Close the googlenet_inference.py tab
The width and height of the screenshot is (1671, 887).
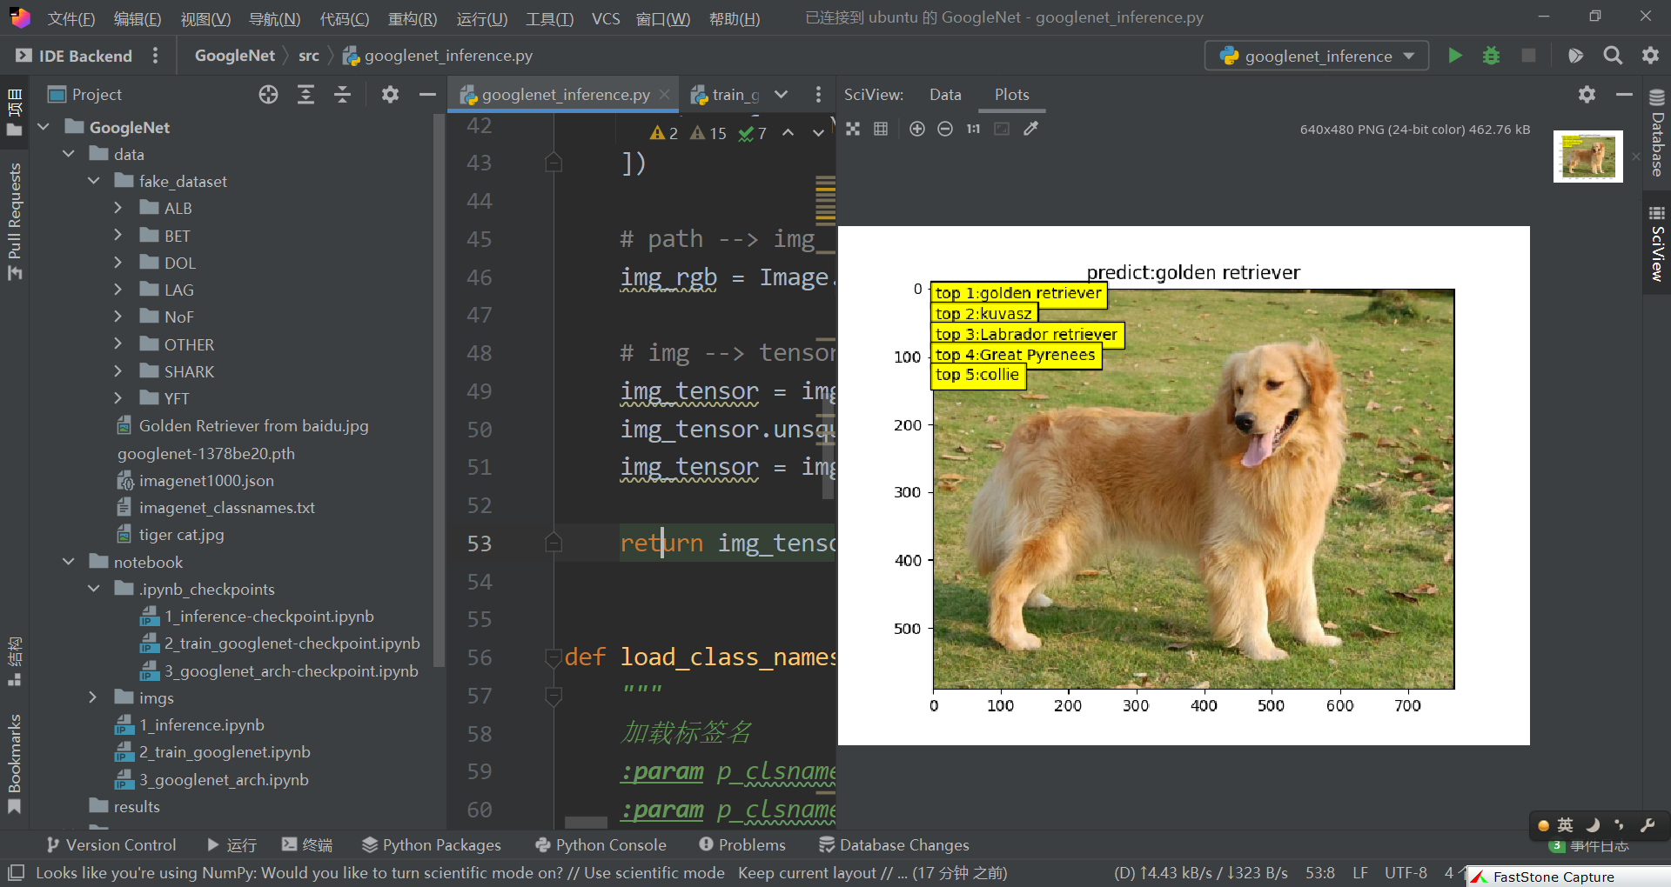[x=665, y=95]
